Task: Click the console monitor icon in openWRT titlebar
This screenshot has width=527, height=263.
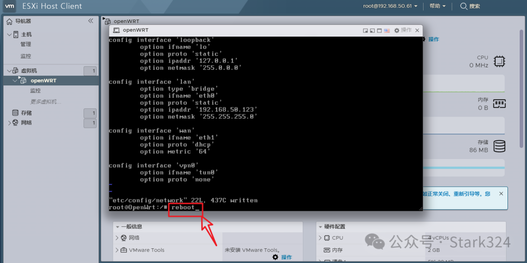Action: click(x=116, y=30)
